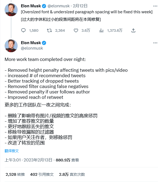Viewport: 162px width, 182px height.
Task: Open Elon Musk avatar on main tweet
Action: click(11, 46)
